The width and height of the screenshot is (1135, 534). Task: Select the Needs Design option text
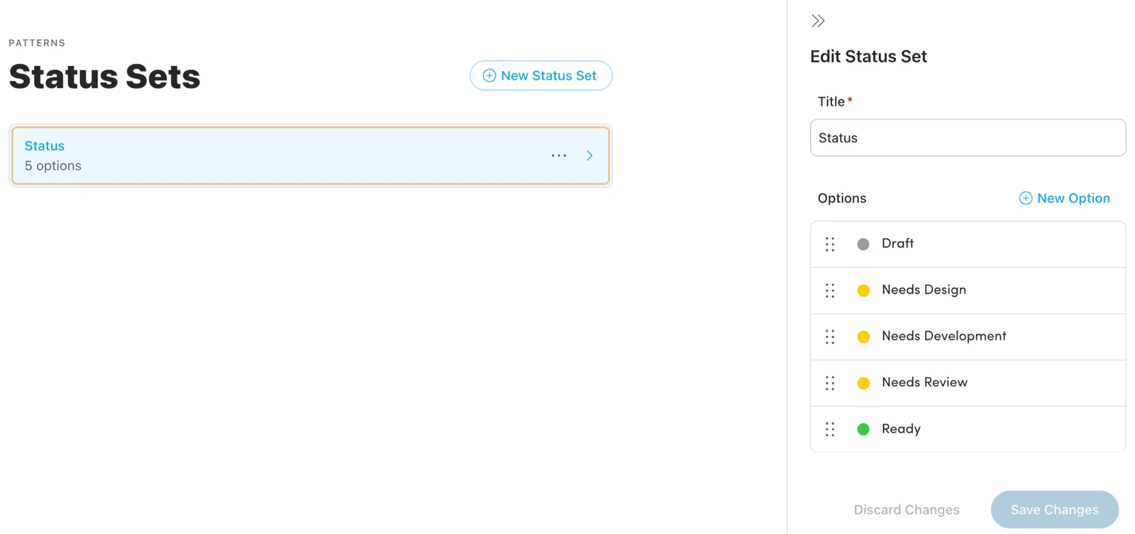click(x=924, y=289)
